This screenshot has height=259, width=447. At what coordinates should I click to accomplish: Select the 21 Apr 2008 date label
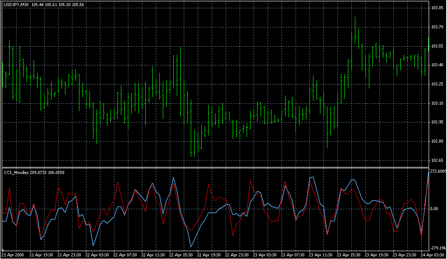pos(13,255)
